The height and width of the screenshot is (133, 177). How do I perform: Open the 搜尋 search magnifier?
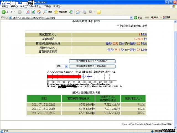pos(47,12)
